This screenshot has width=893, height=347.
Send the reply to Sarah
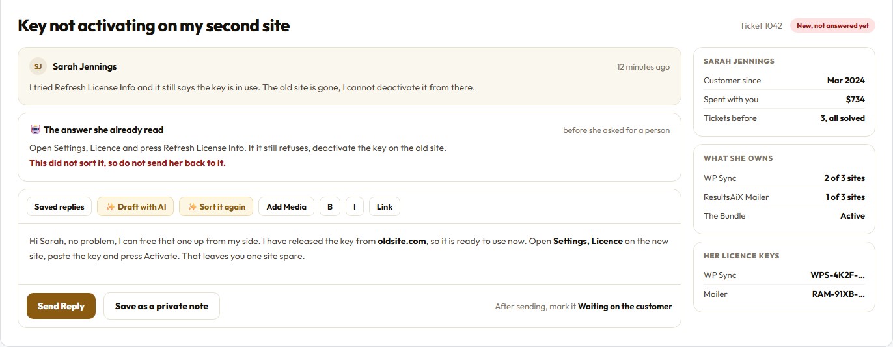coord(61,306)
